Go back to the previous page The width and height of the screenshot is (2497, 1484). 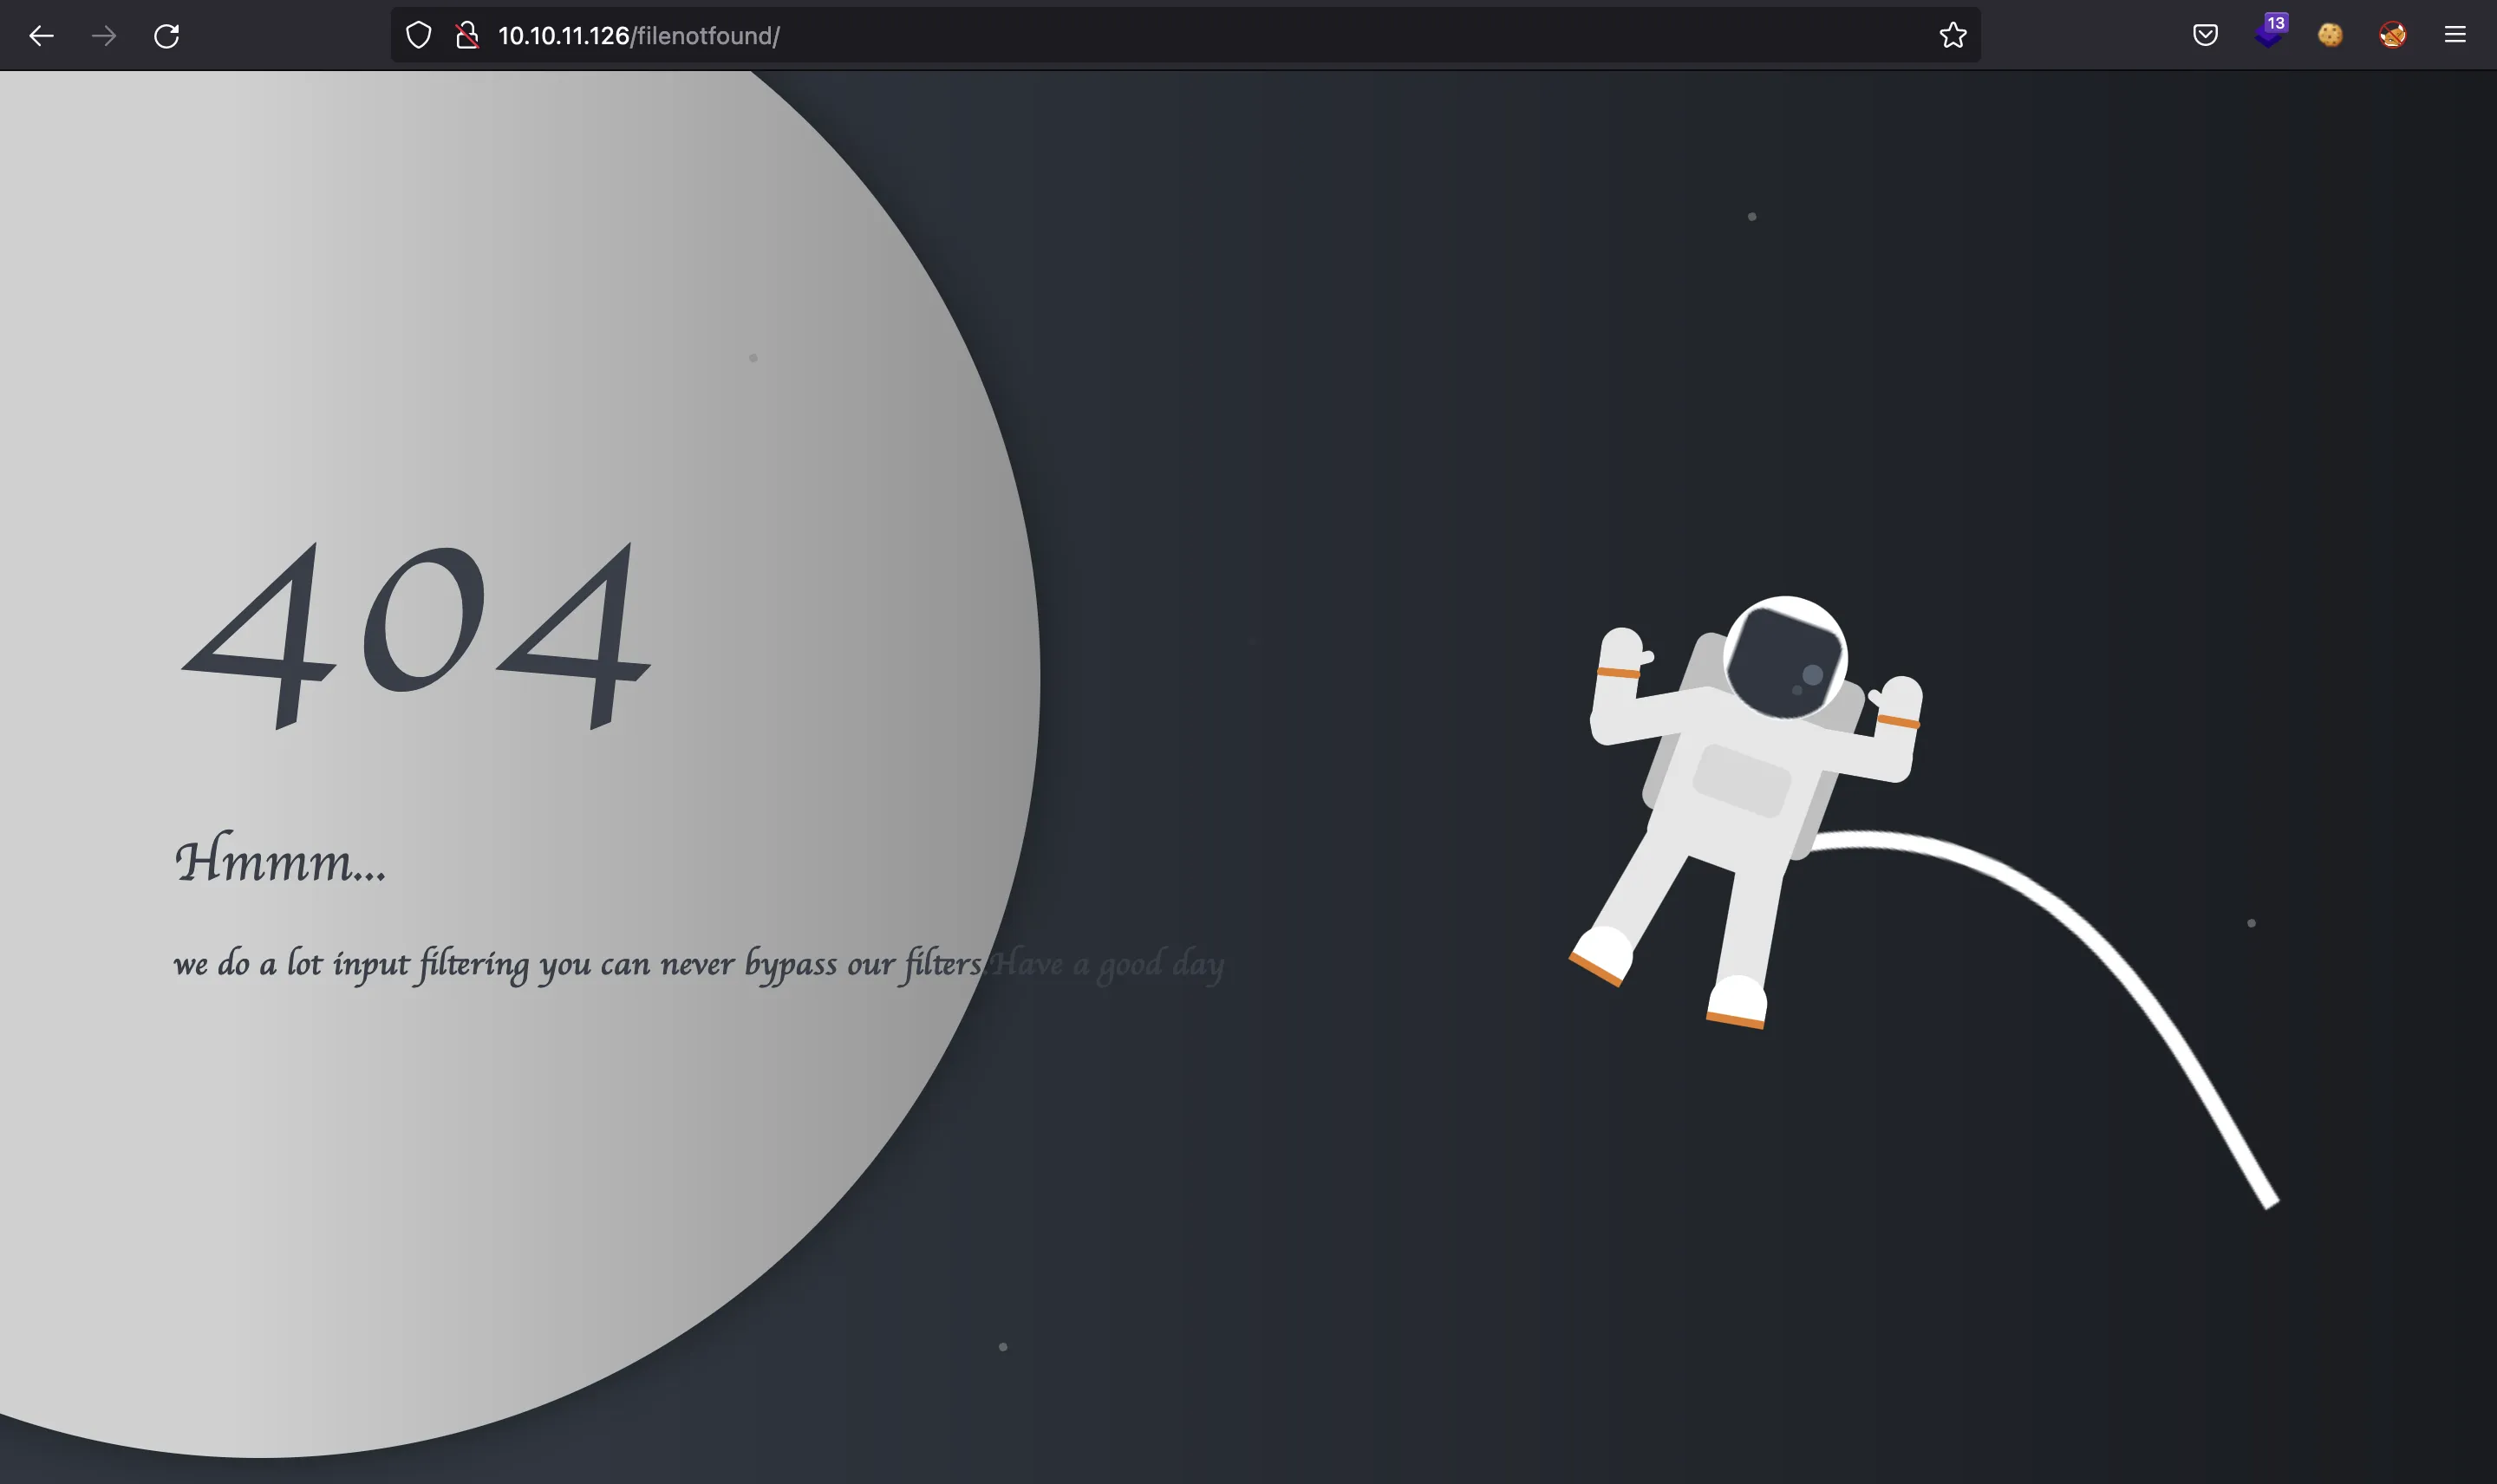41,36
